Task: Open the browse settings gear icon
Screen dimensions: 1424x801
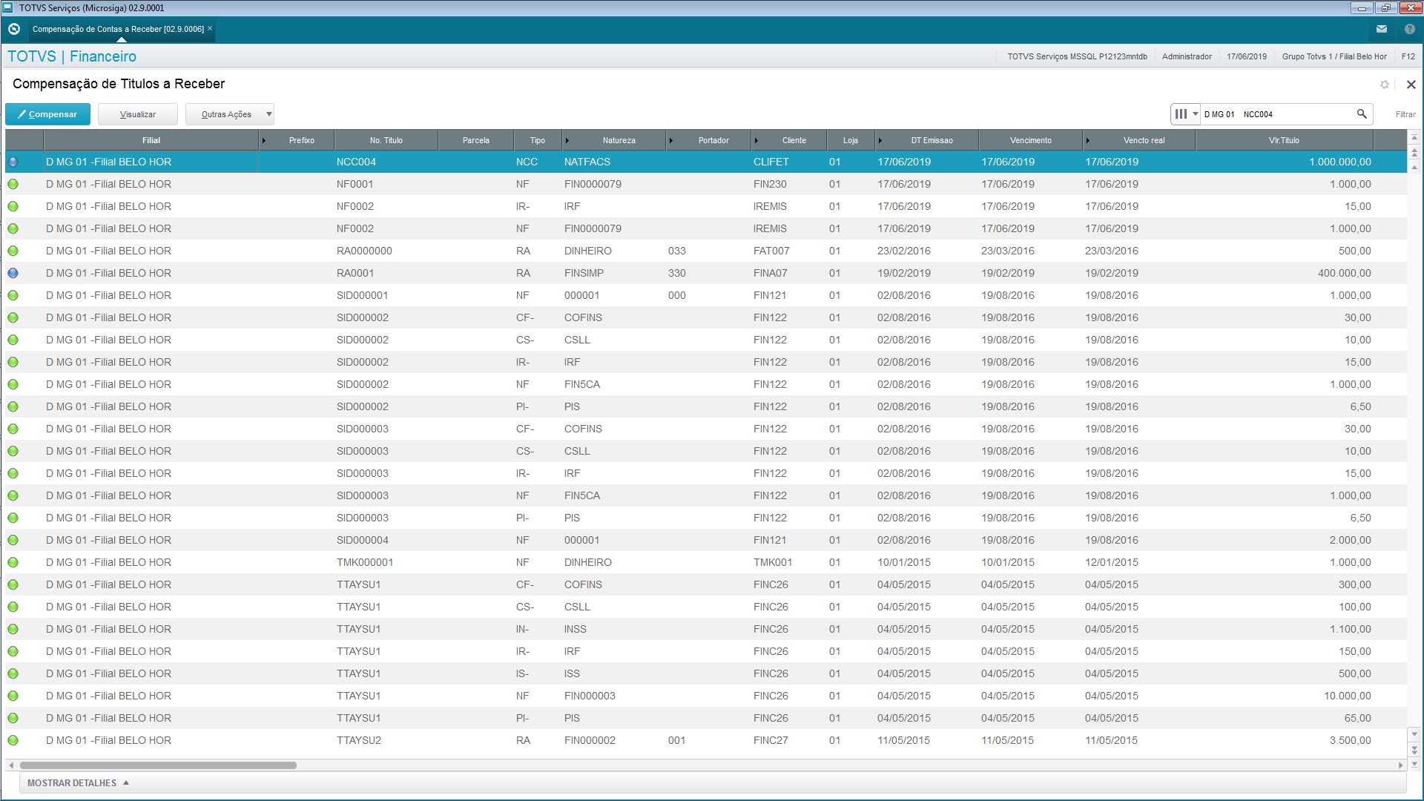Action: 1384,85
